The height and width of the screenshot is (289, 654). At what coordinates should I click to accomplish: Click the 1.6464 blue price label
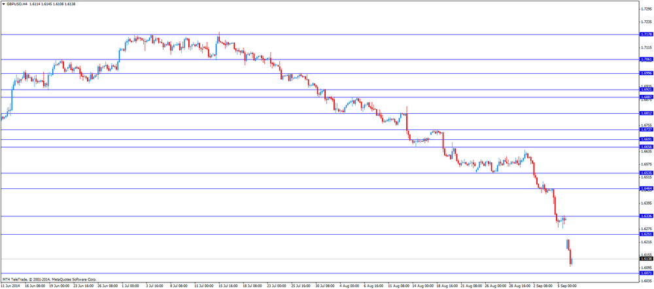tap(645, 188)
